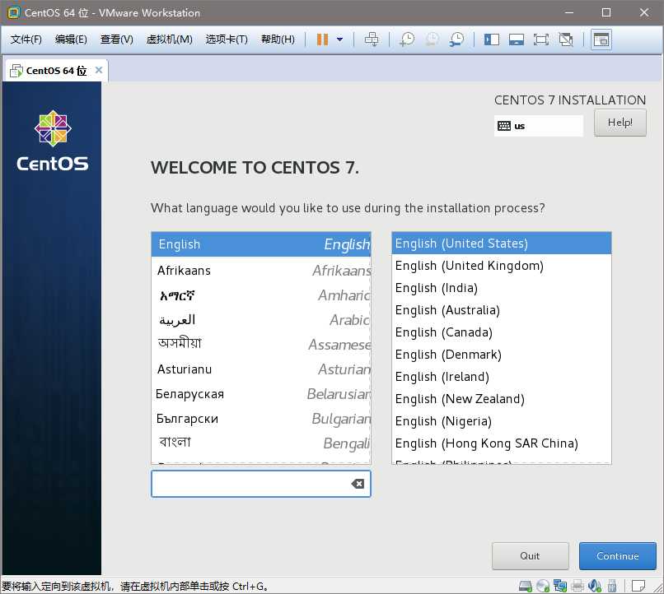Choose English (Nigeria) locale
The image size is (664, 594).
pyautogui.click(x=502, y=421)
